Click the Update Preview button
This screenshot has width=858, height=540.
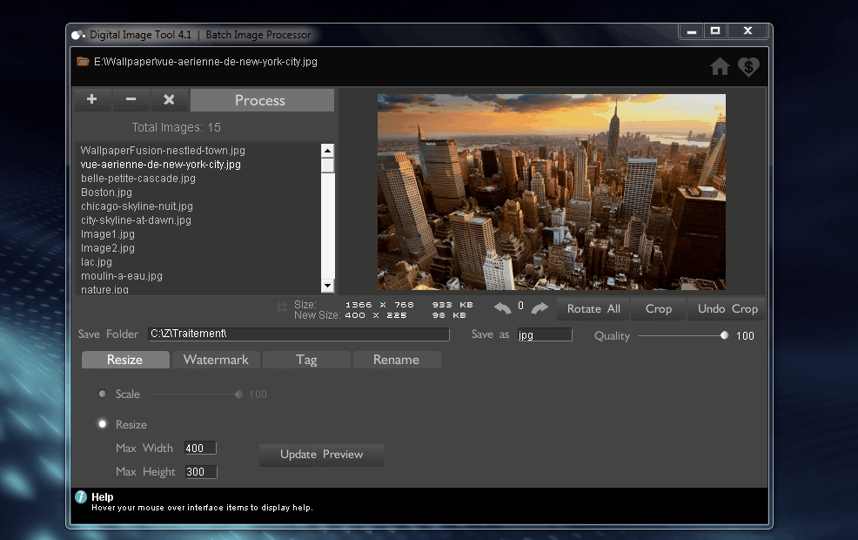point(322,455)
